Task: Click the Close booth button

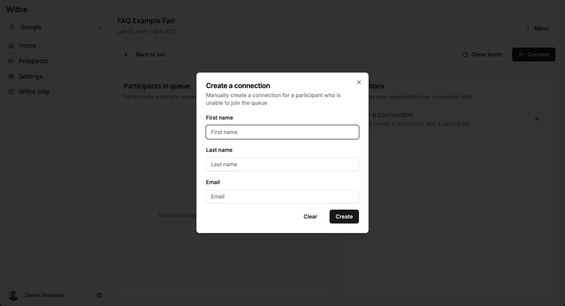Action: [482, 54]
